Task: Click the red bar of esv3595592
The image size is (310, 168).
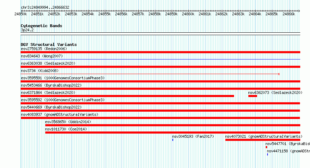Action: pos(160,103)
